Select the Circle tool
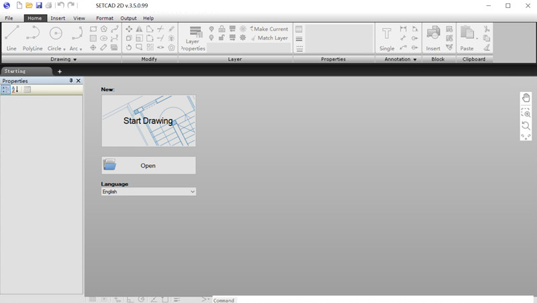The width and height of the screenshot is (537, 303). 56,38
